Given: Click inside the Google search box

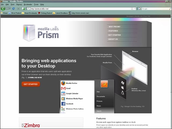Looking at the screenshot, I should (155, 9).
